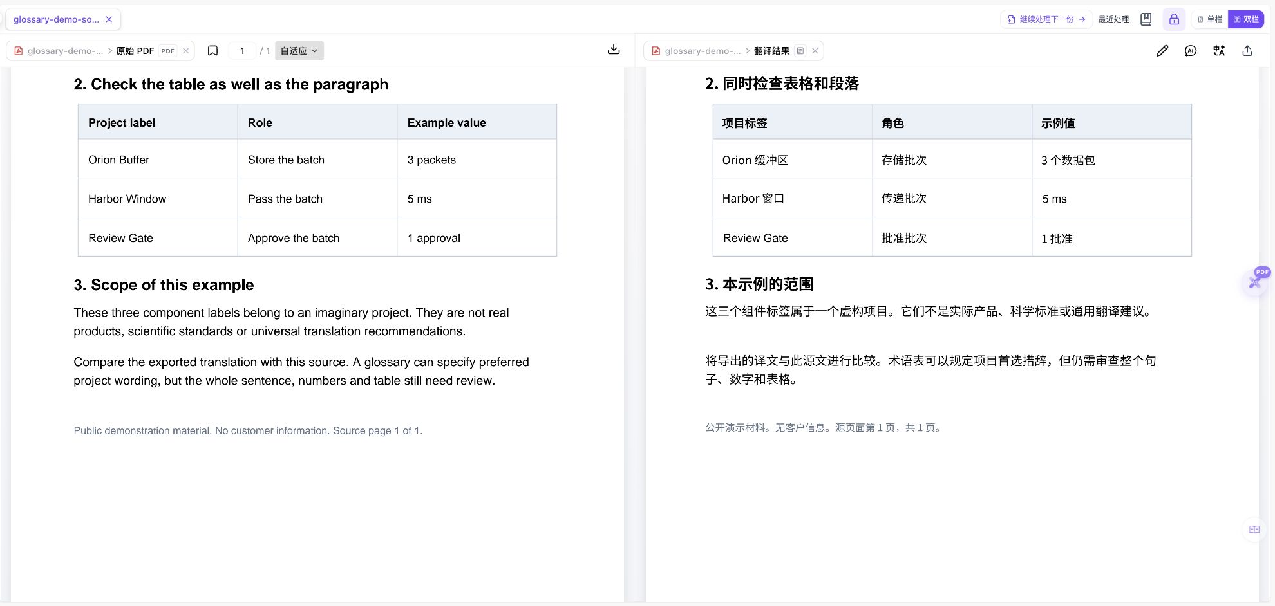Click the PDF badge next to 原始 PDF
The width and height of the screenshot is (1275, 606).
tap(167, 51)
